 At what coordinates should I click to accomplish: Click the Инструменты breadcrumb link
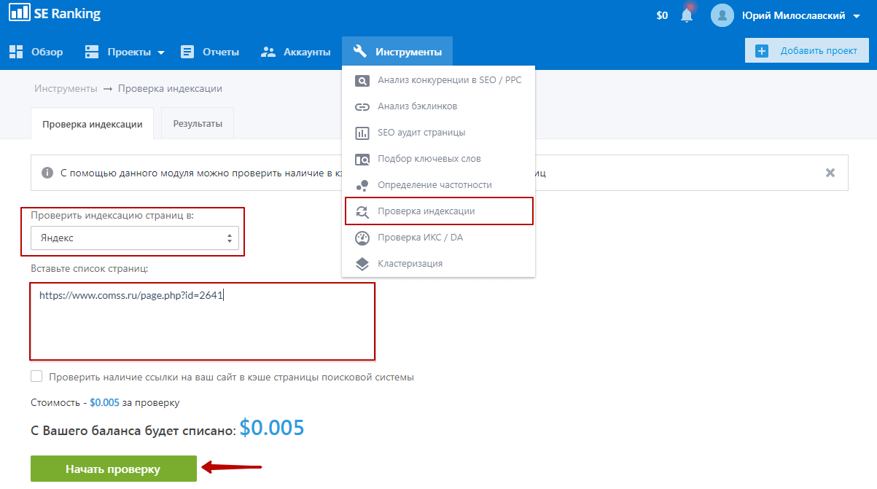66,88
